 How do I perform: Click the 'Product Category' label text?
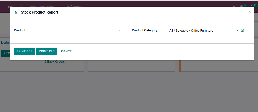pos(145,30)
